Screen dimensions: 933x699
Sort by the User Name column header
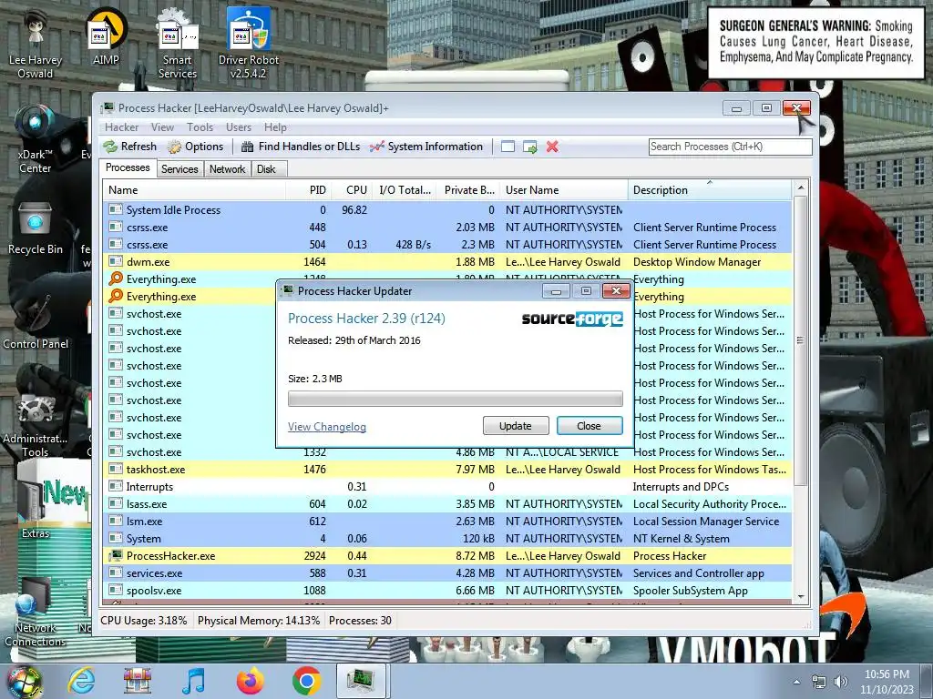tap(563, 190)
